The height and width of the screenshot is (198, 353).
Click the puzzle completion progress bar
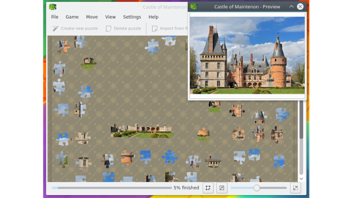click(x=112, y=188)
